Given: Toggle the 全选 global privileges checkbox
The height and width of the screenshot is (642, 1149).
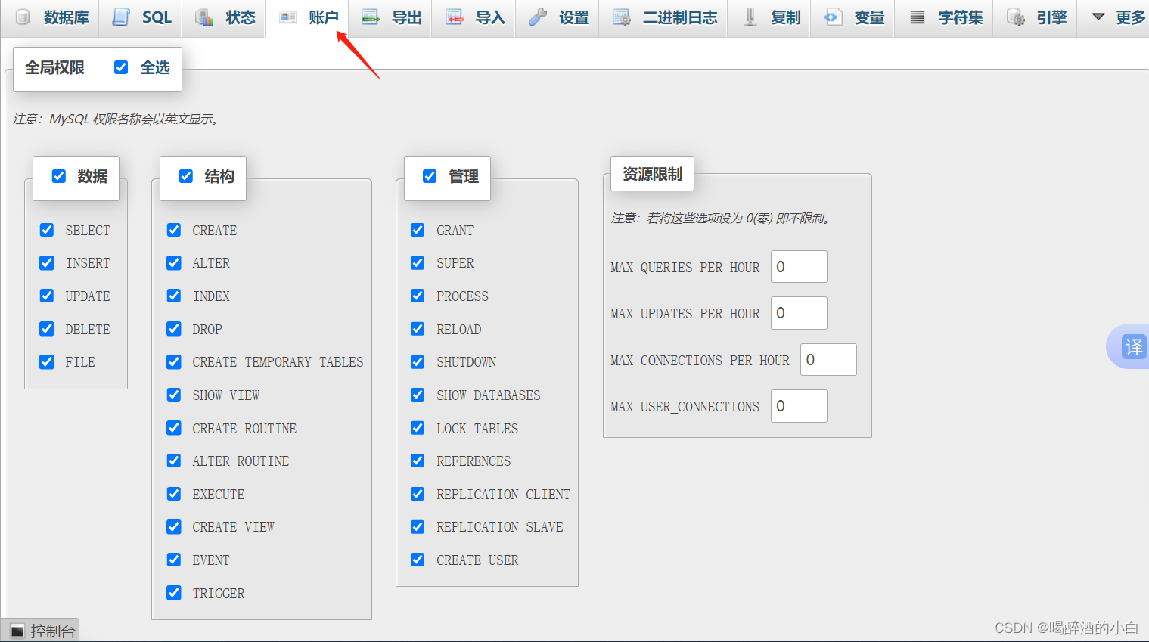Looking at the screenshot, I should pos(121,67).
